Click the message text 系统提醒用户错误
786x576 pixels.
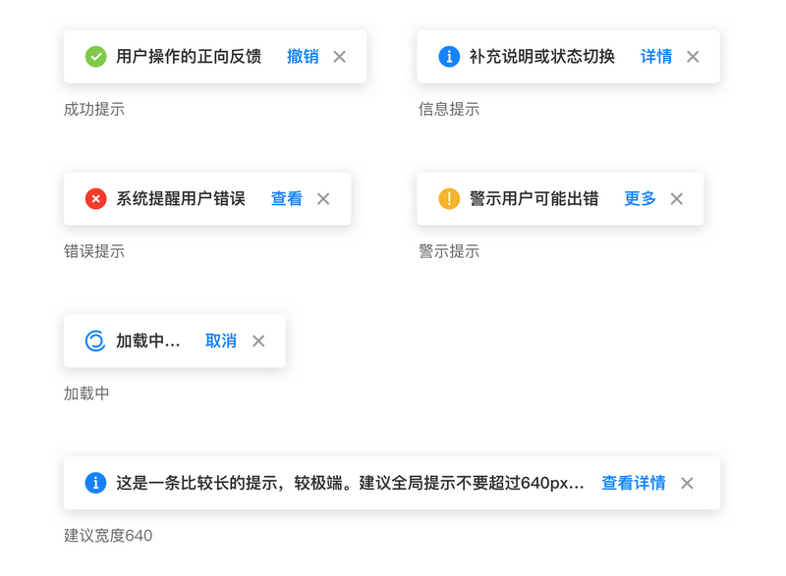pyautogui.click(x=181, y=199)
